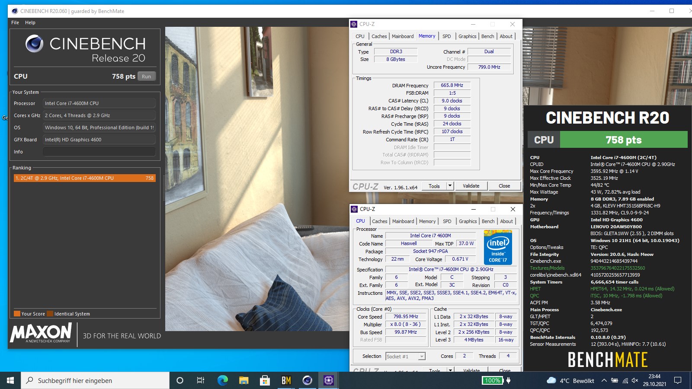The height and width of the screenshot is (389, 692).
Task: Click the GFX Board field Intel HD Graphics 4600
Action: (x=99, y=140)
